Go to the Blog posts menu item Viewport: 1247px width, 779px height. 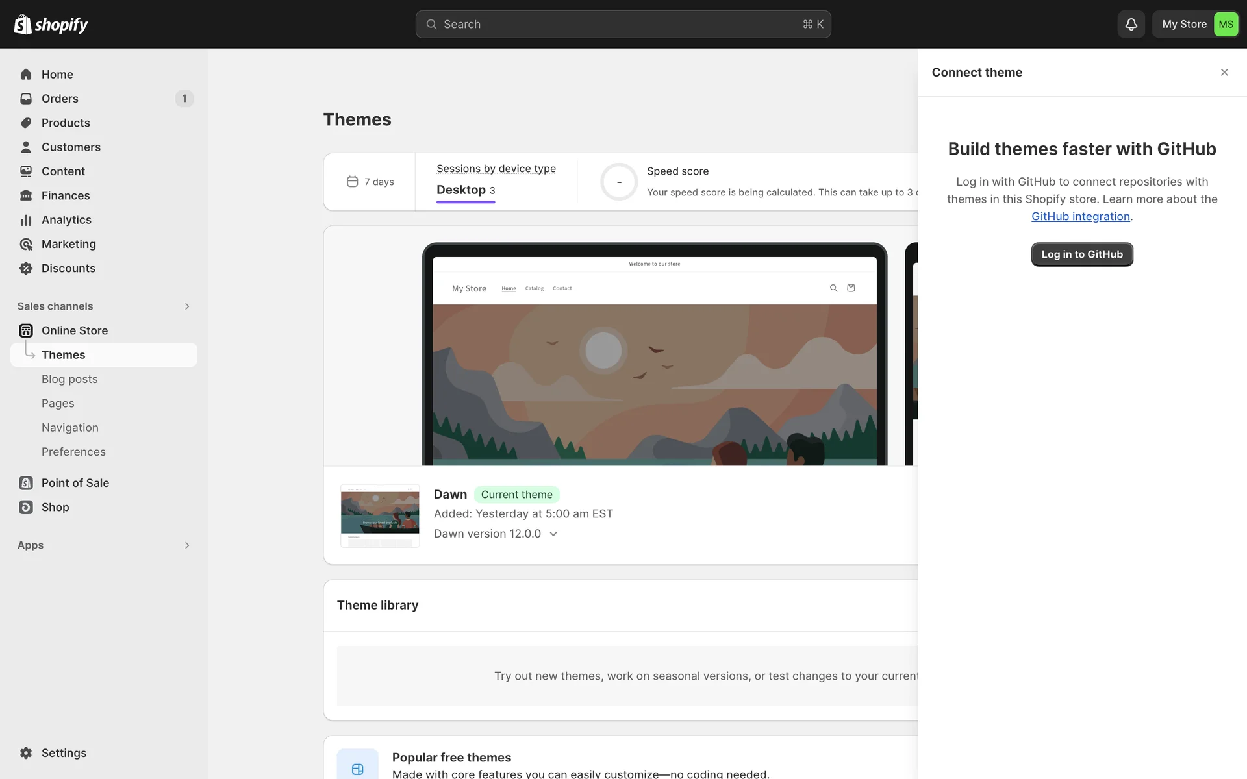click(69, 379)
